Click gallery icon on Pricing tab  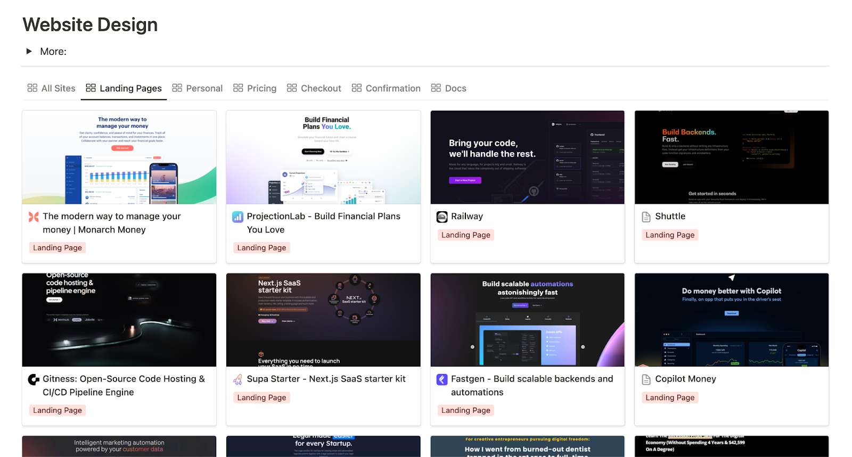coord(238,88)
